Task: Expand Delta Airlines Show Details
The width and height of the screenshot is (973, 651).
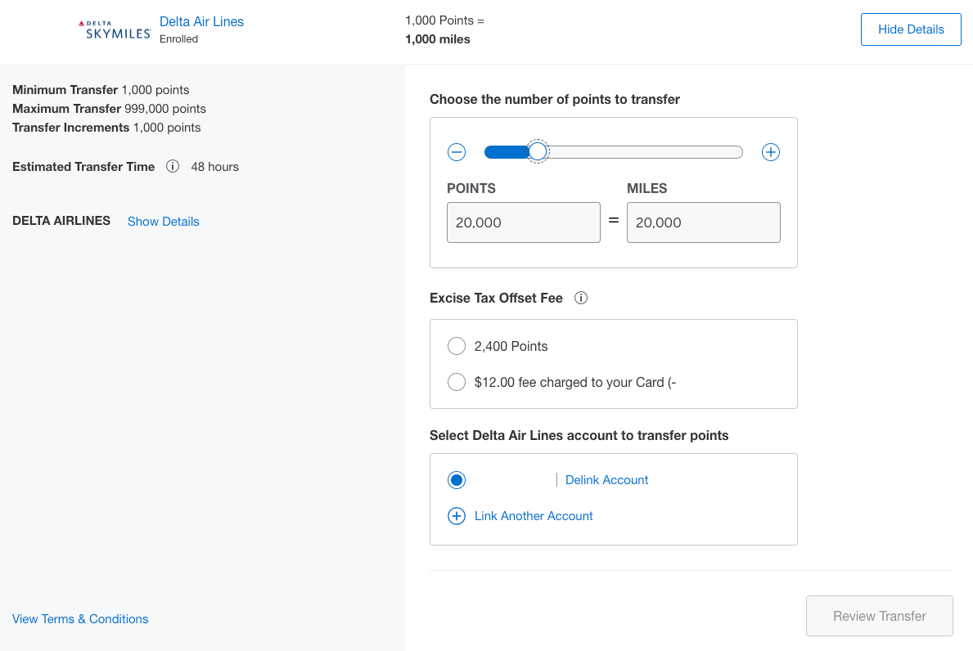Action: pyautogui.click(x=163, y=221)
